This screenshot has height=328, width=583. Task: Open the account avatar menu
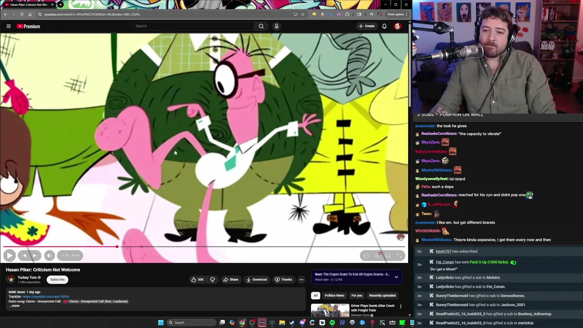pos(397,26)
